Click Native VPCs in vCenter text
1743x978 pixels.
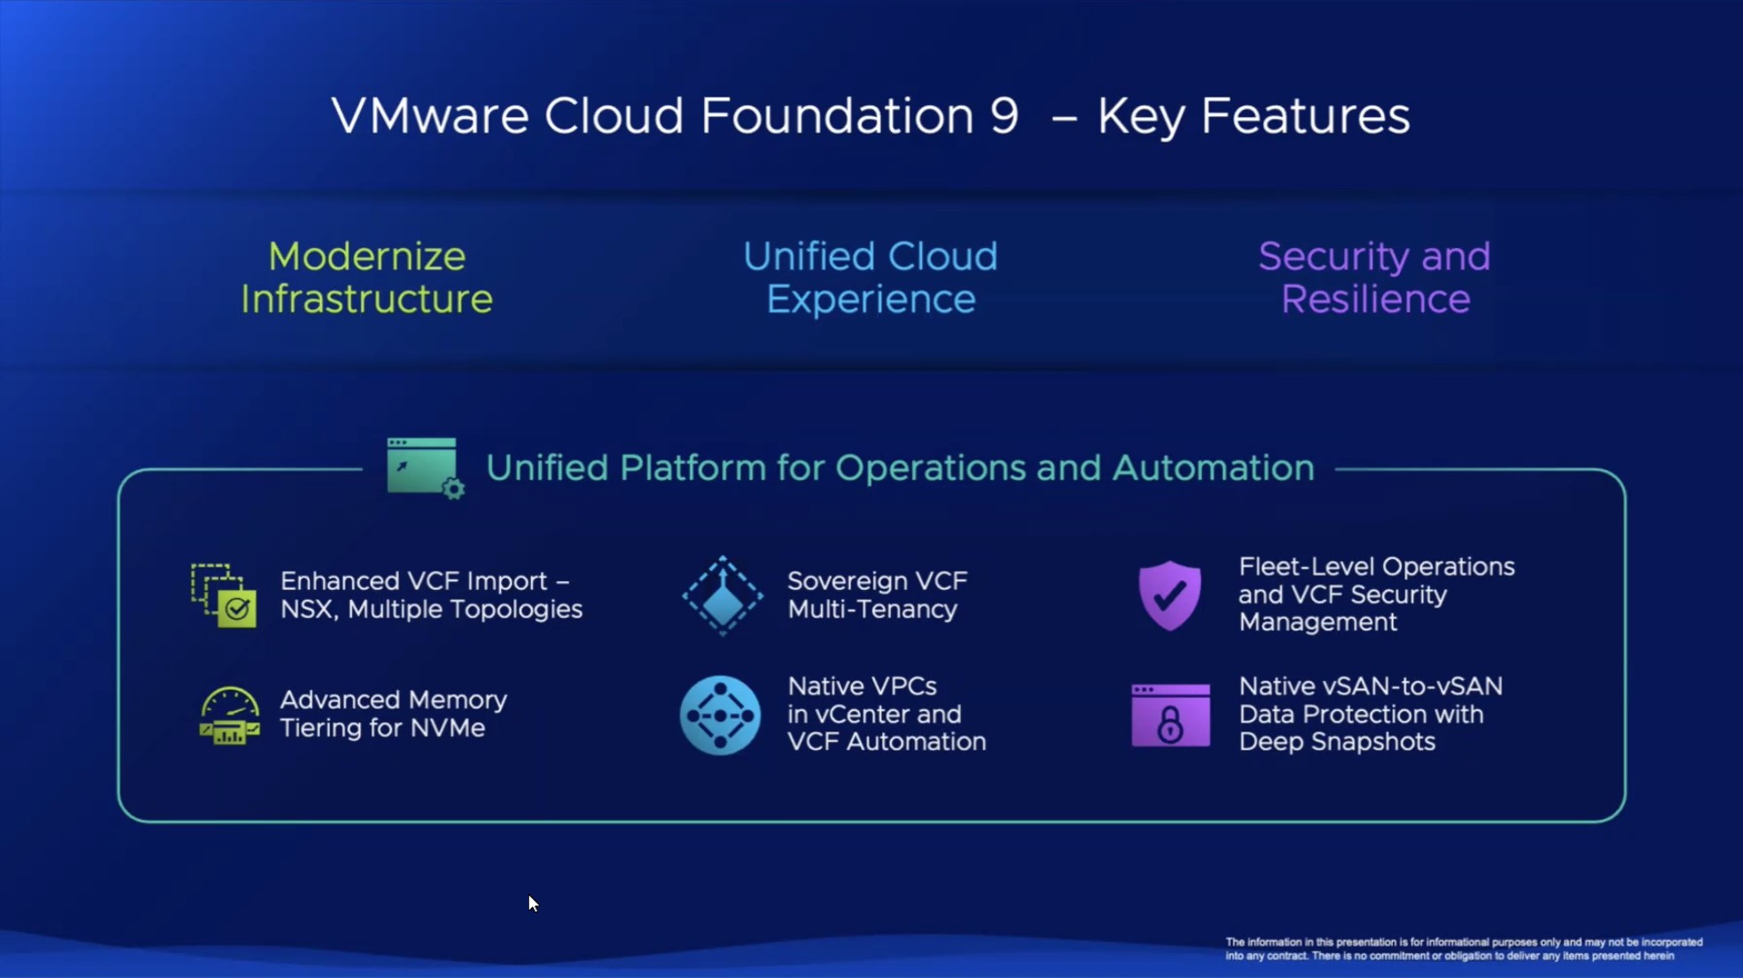click(x=887, y=714)
